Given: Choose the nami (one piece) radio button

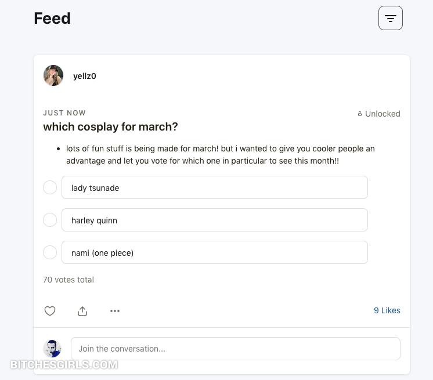Looking at the screenshot, I should point(50,252).
